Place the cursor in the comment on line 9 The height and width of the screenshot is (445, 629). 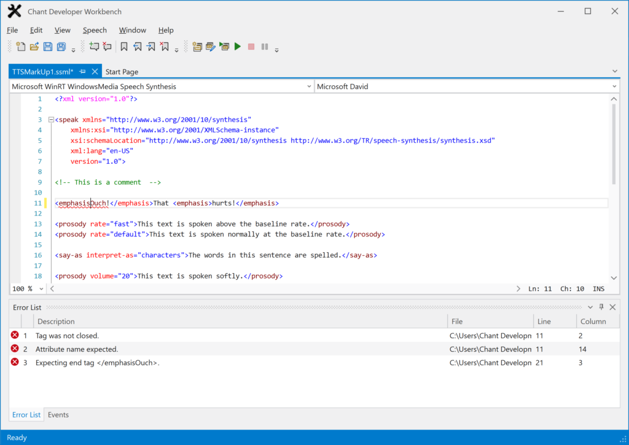108,182
